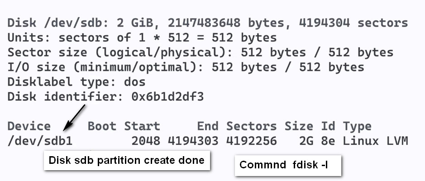Click the disk identifier value 0x6b1d2df3
Viewport: 425px width, 181px height.
coord(167,97)
